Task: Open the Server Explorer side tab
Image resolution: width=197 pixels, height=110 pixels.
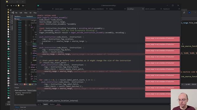Action: pos(12,20)
